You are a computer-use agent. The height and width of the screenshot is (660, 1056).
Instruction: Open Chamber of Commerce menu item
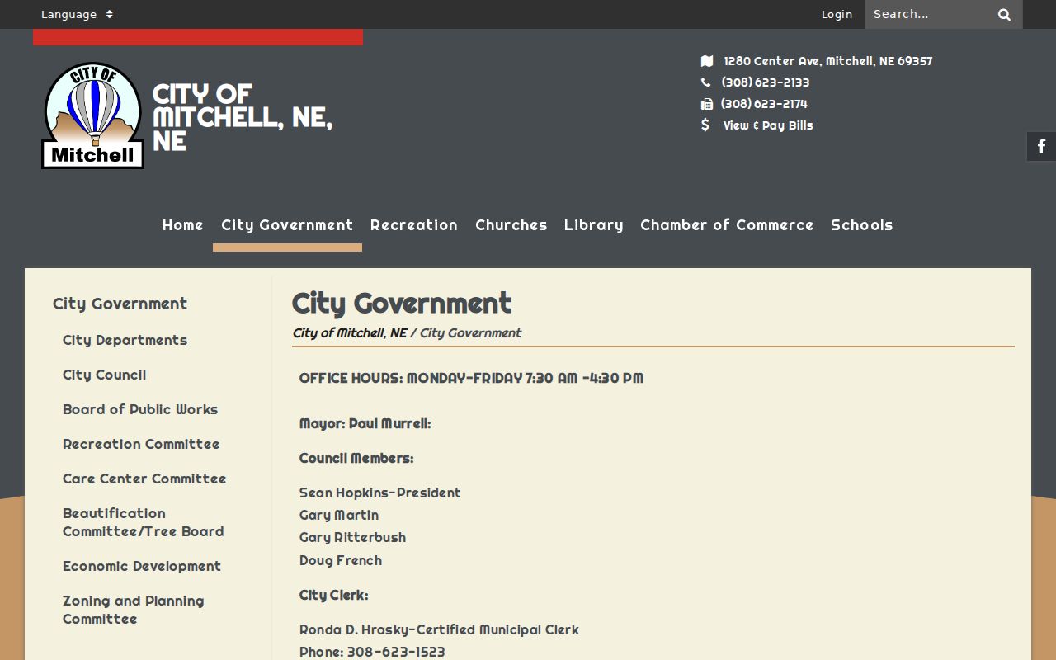coord(727,225)
